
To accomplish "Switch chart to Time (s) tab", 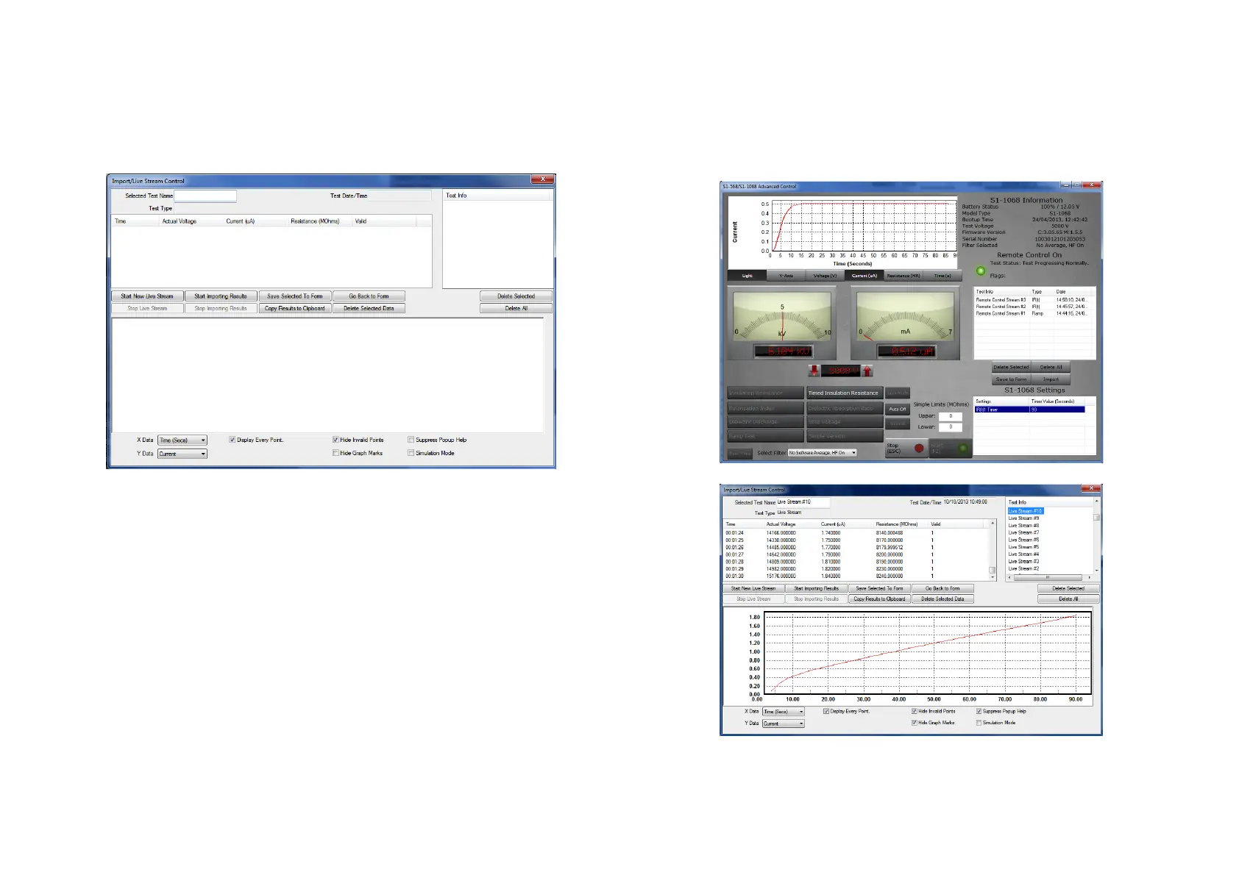I will pos(942,276).
